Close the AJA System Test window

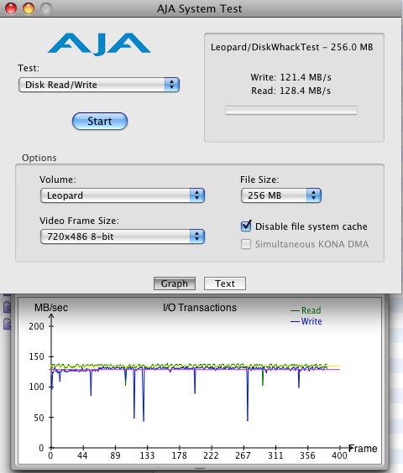(11, 8)
